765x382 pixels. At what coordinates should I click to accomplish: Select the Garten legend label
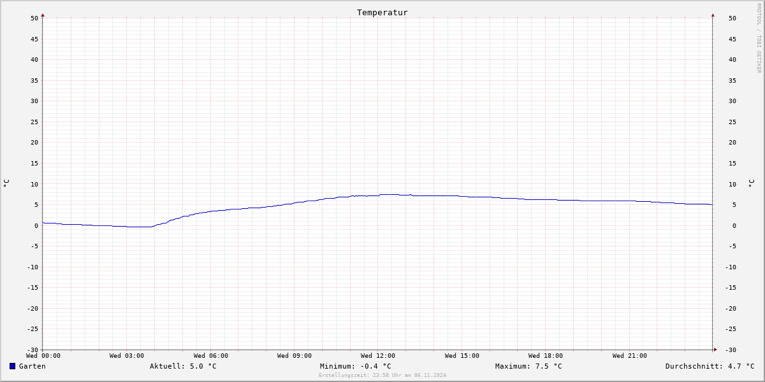tap(33, 366)
